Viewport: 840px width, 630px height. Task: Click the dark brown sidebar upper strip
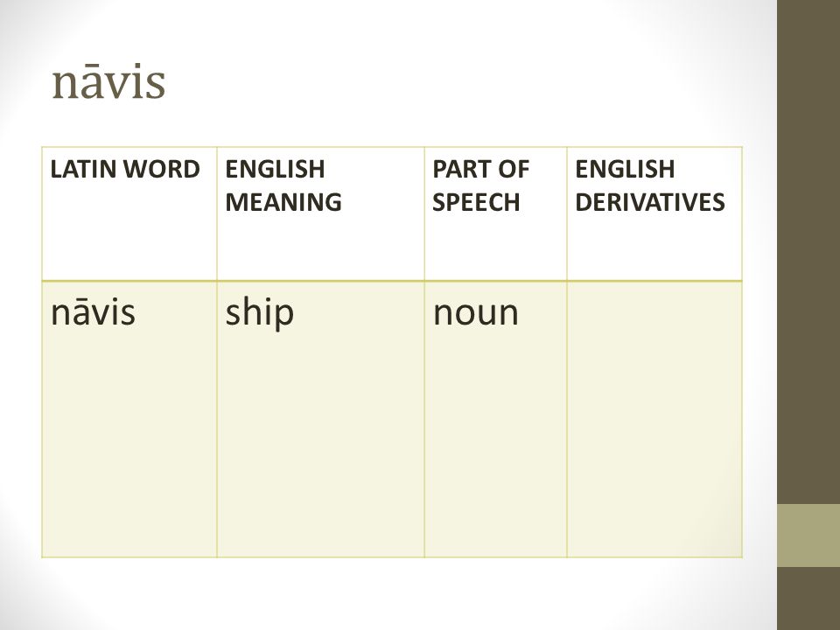coord(808,252)
